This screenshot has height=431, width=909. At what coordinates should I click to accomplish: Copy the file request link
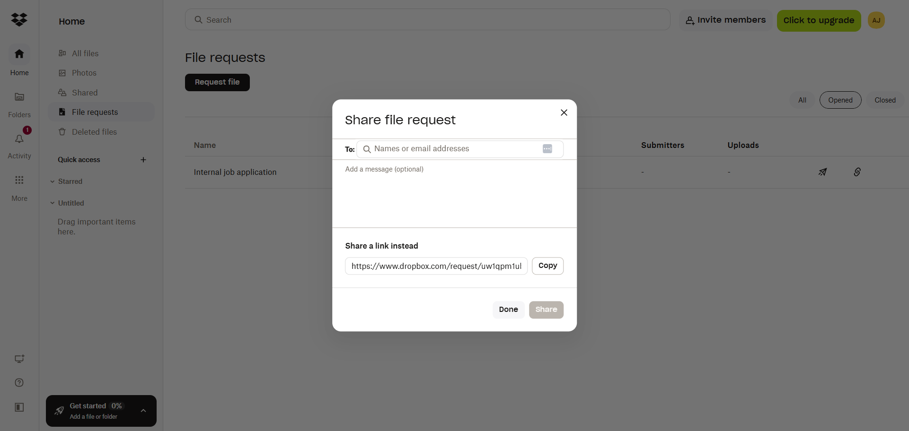(x=547, y=266)
